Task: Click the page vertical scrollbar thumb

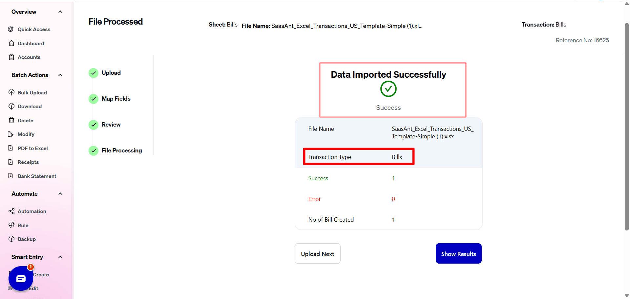Action: (x=627, y=126)
